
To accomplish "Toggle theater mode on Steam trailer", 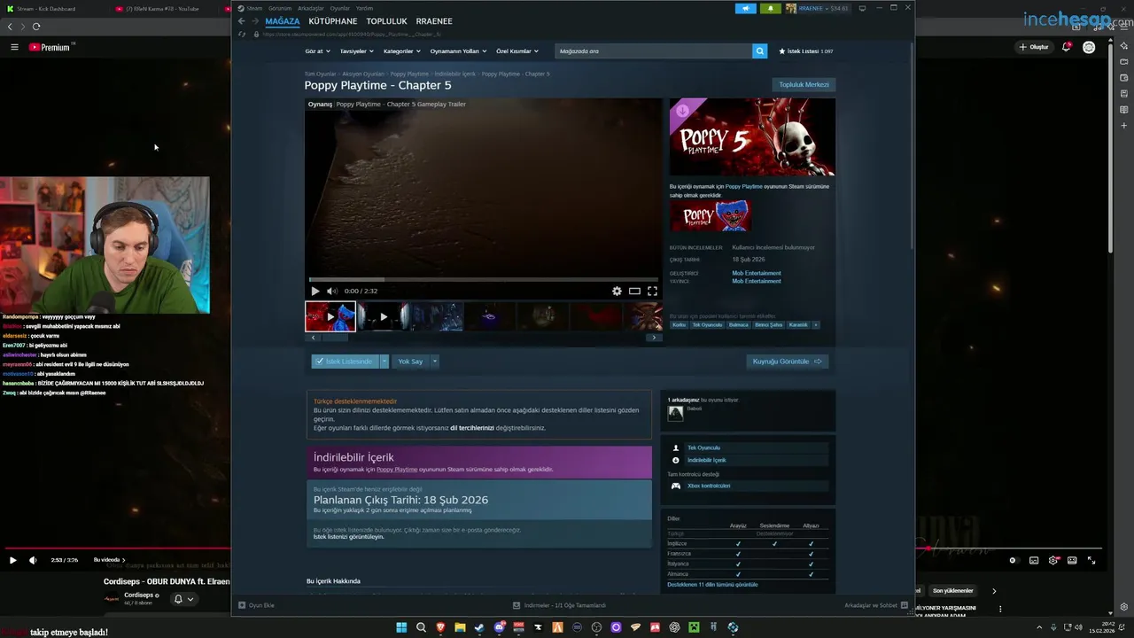I will 634,291.
